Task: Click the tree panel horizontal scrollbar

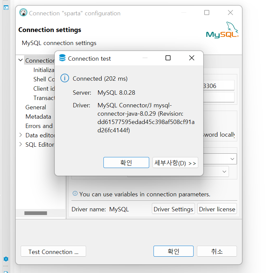Action: (36, 213)
